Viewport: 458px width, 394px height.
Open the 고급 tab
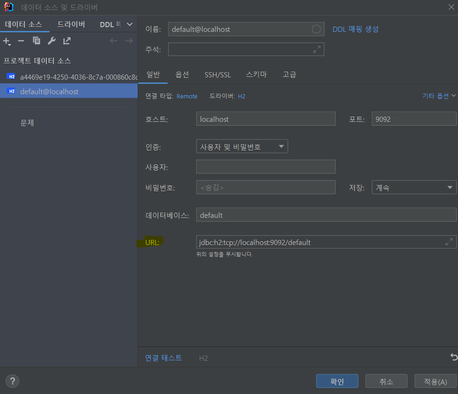point(289,74)
